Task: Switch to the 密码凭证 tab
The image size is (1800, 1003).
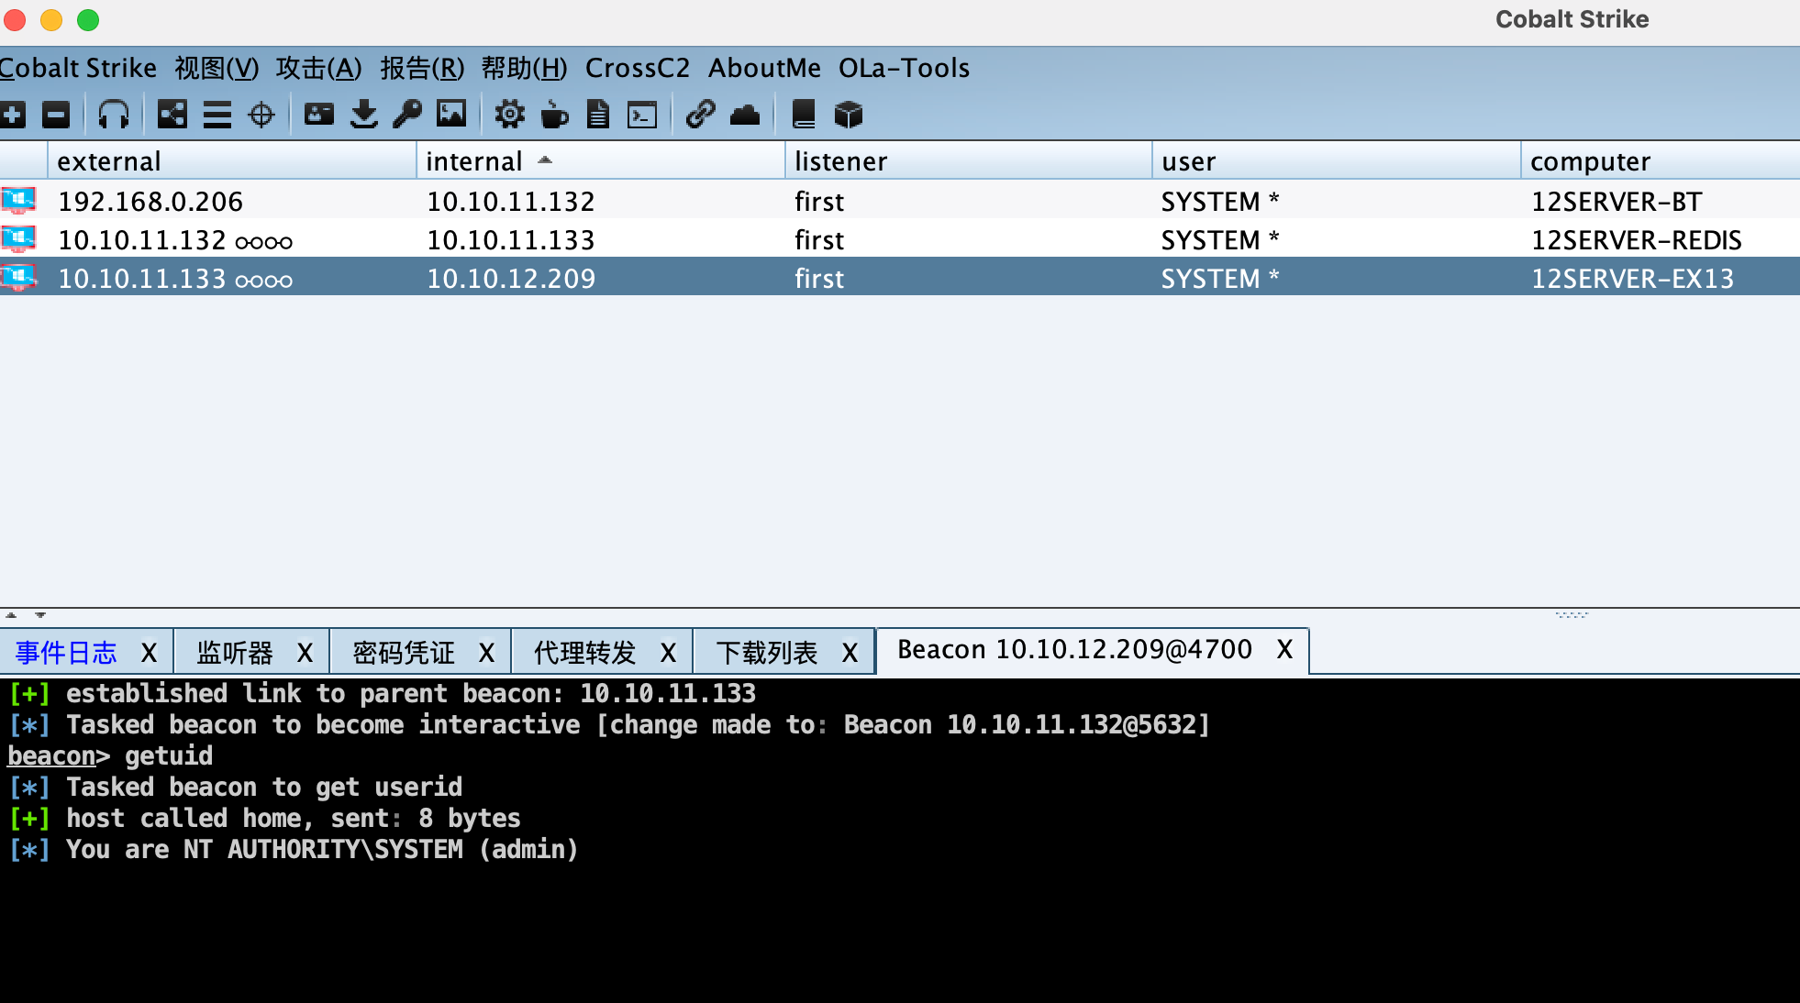Action: (404, 653)
